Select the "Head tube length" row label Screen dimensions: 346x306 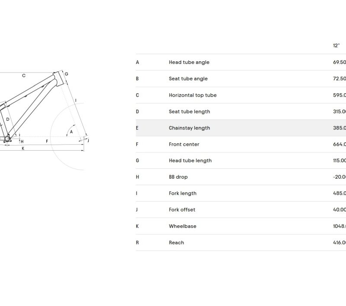click(190, 161)
